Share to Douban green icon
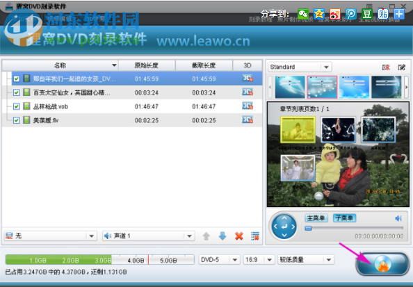This screenshot has height=287, width=413. pyautogui.click(x=367, y=14)
